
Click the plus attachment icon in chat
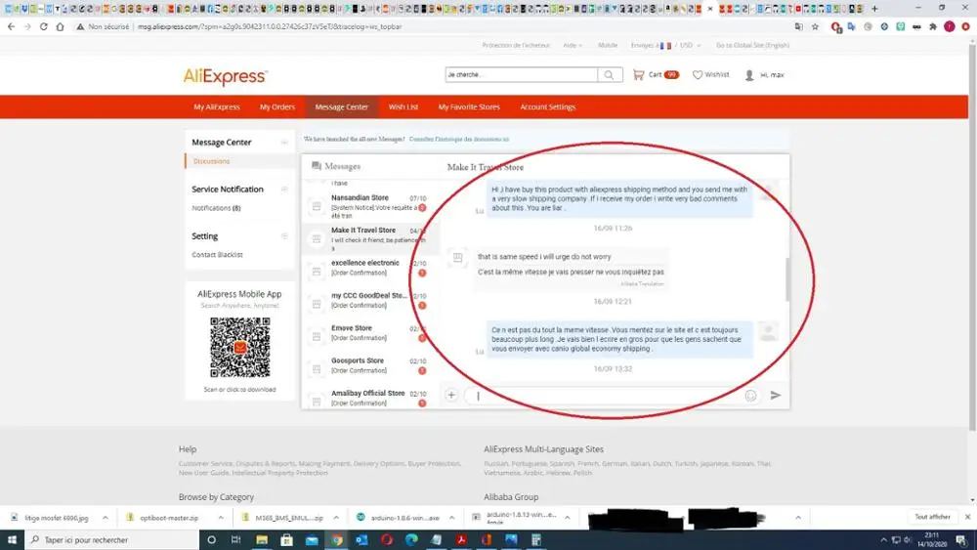[x=451, y=395]
